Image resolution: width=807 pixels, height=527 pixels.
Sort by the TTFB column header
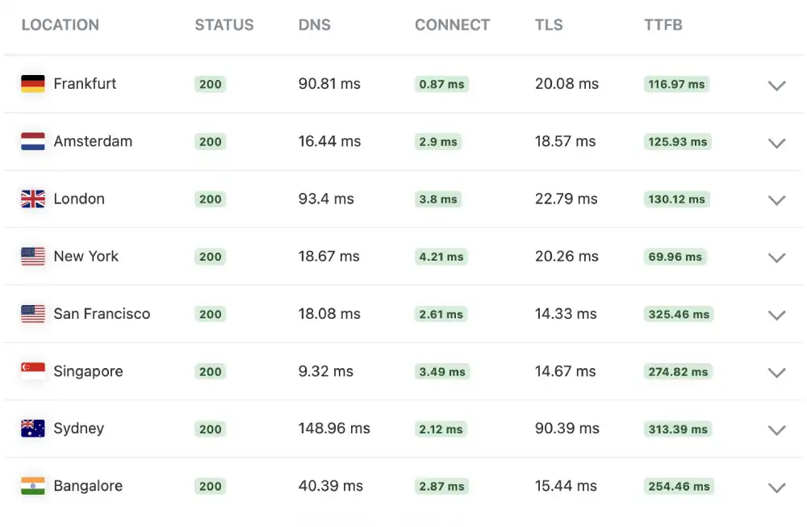coord(663,25)
